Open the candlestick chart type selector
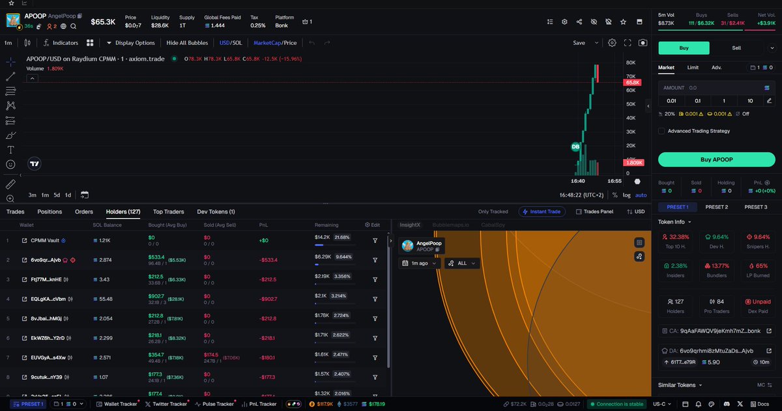 pyautogui.click(x=27, y=43)
